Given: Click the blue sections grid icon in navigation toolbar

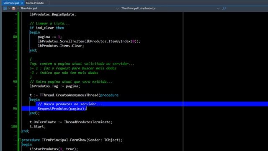Looking at the screenshot, I should click(x=5, y=8).
